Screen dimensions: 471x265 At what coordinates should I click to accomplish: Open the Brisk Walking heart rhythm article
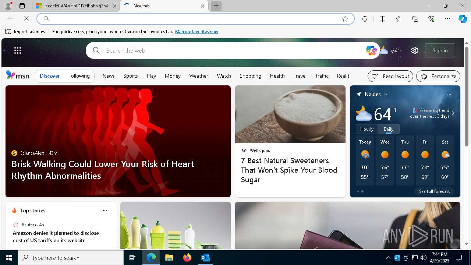point(103,170)
